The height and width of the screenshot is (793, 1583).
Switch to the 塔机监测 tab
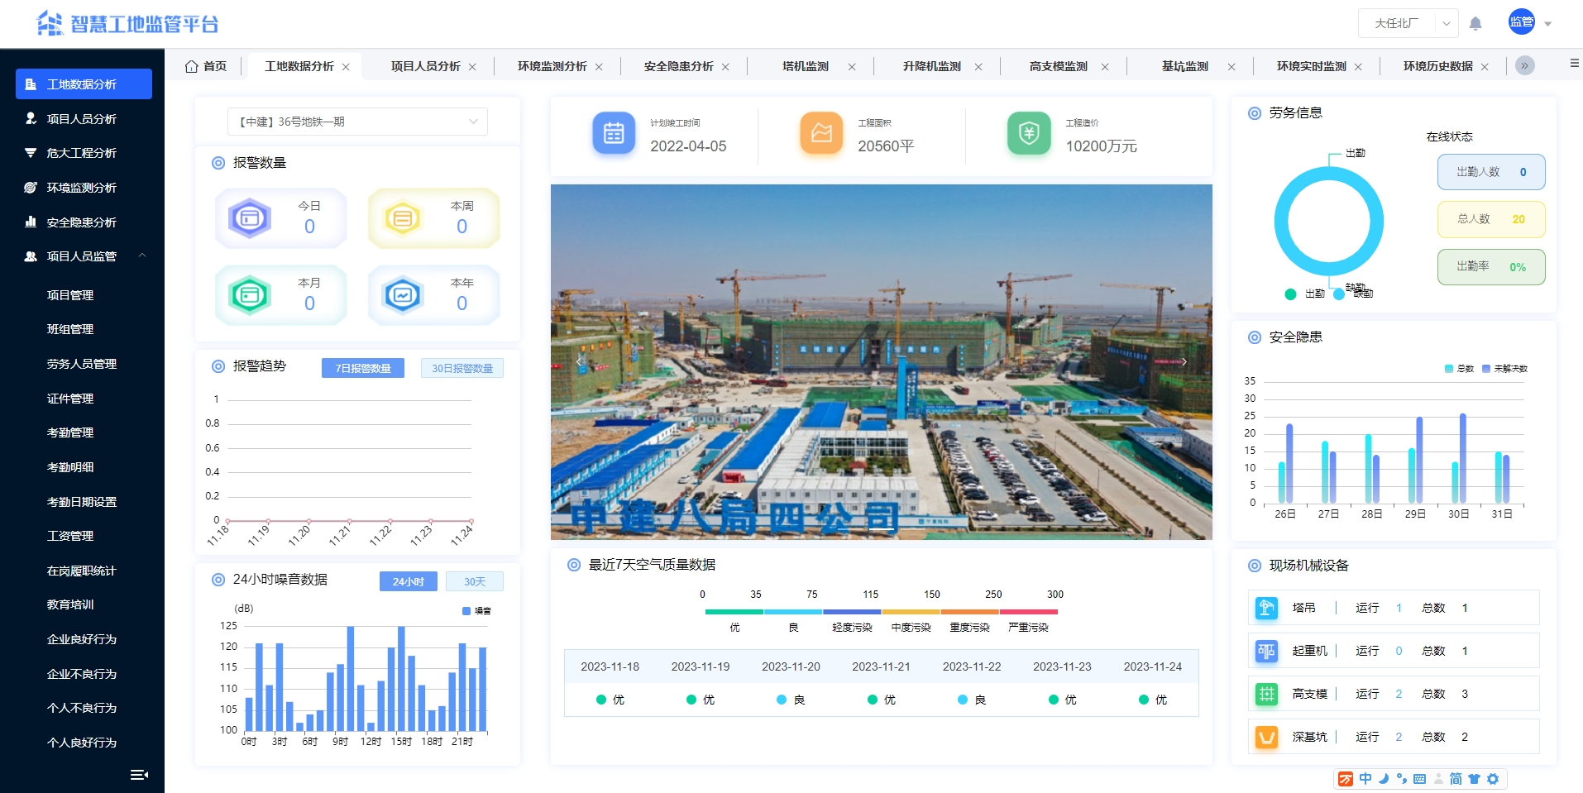[x=806, y=66]
